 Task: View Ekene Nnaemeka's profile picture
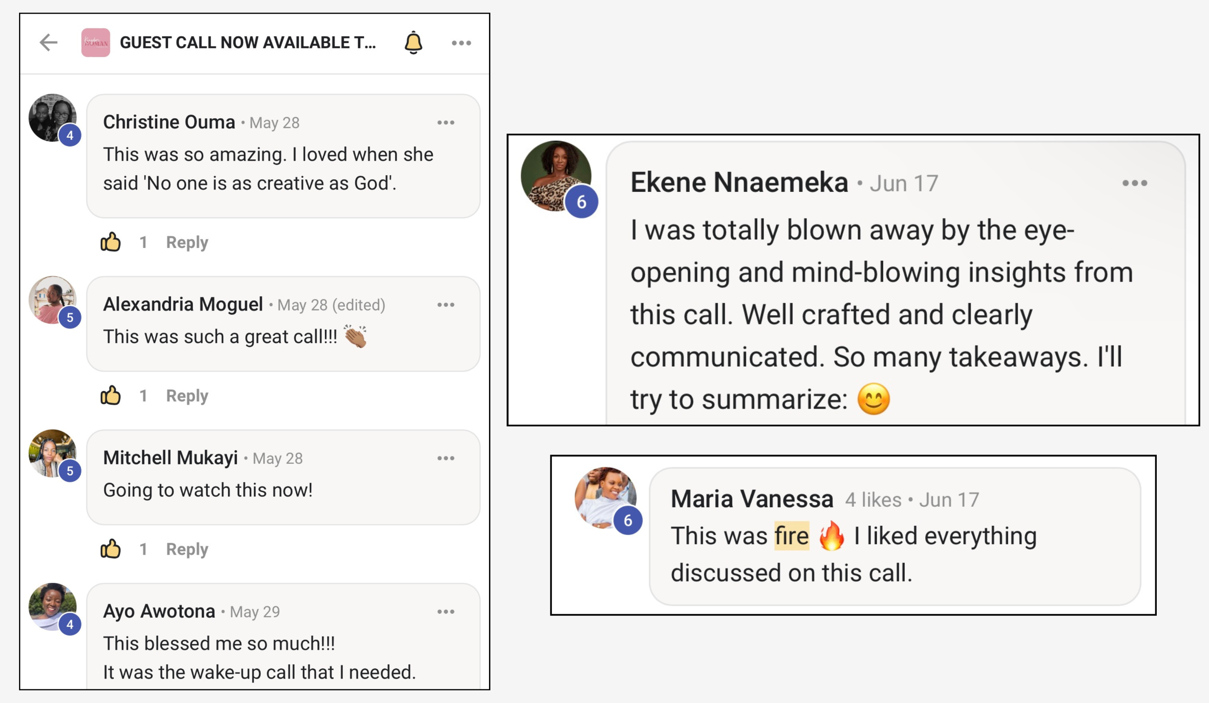(556, 176)
